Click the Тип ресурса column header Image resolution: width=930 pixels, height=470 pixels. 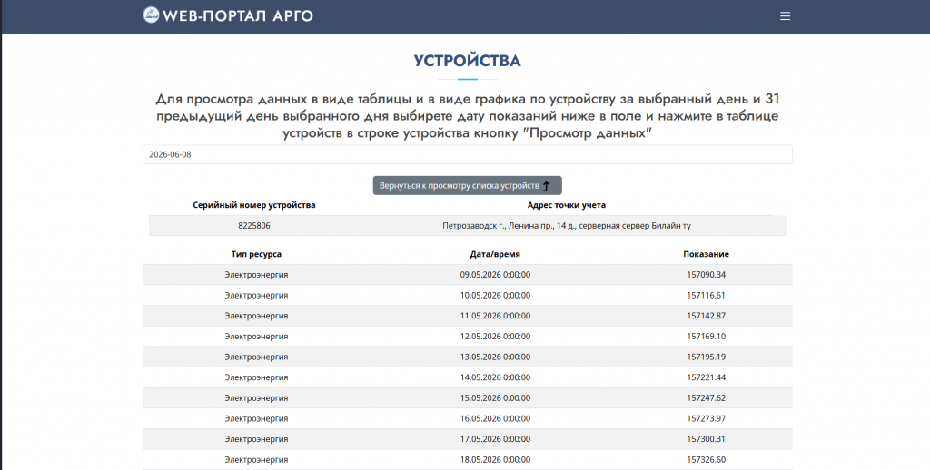[256, 254]
